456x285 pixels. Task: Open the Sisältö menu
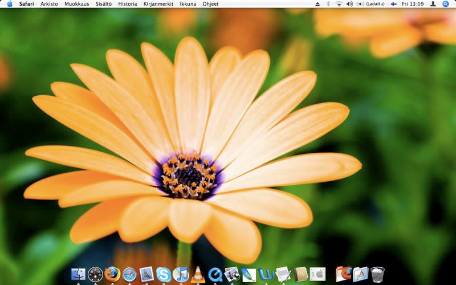tap(104, 4)
